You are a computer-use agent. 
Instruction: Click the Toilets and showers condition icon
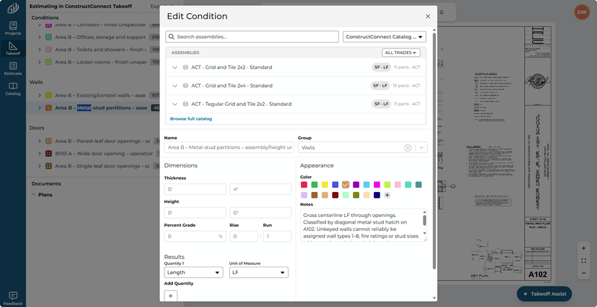pos(48,50)
